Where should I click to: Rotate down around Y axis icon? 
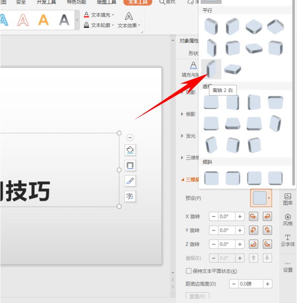pos(267,231)
